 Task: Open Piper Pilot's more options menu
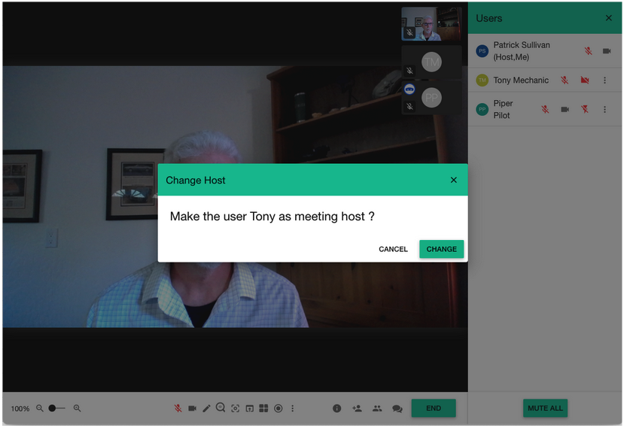(x=604, y=109)
